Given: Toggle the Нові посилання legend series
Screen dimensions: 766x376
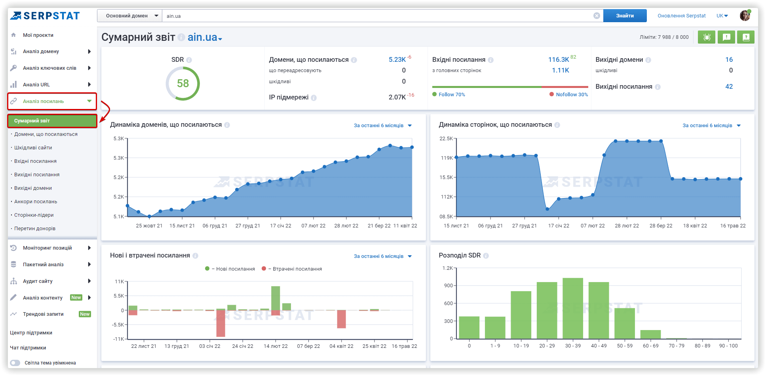Looking at the screenshot, I should [x=230, y=269].
